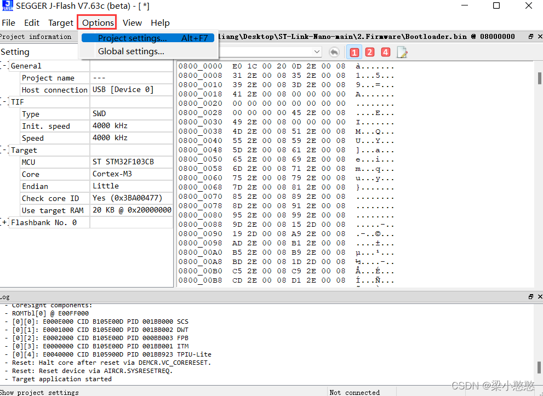Open the File menu
The width and height of the screenshot is (543, 396).
click(x=8, y=23)
